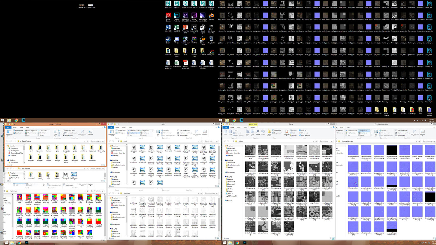Screen dimensions: 436x245
Task: Open the Manage tab in the Gloss window
Action: pyautogui.click(x=253, y=127)
